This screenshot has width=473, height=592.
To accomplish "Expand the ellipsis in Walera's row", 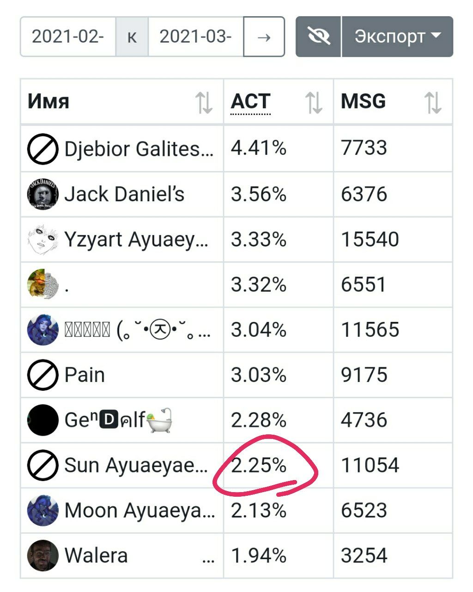I will click(208, 560).
